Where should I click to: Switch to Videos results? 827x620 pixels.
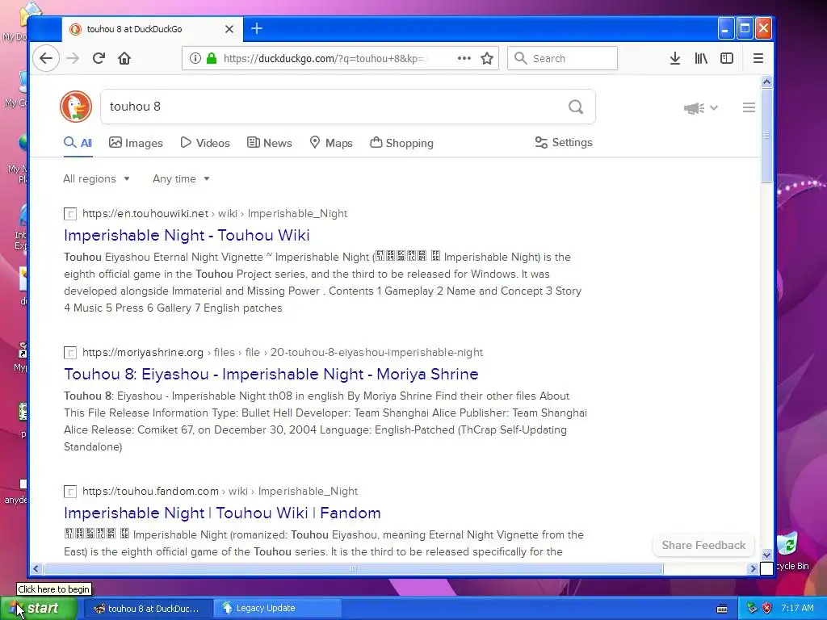(205, 143)
